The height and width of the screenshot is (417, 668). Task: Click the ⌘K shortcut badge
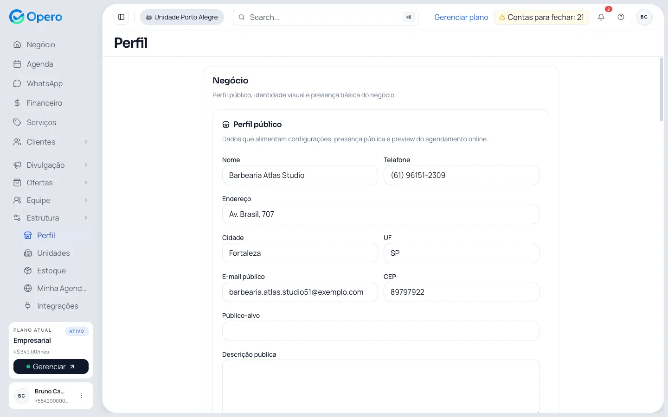pyautogui.click(x=409, y=17)
